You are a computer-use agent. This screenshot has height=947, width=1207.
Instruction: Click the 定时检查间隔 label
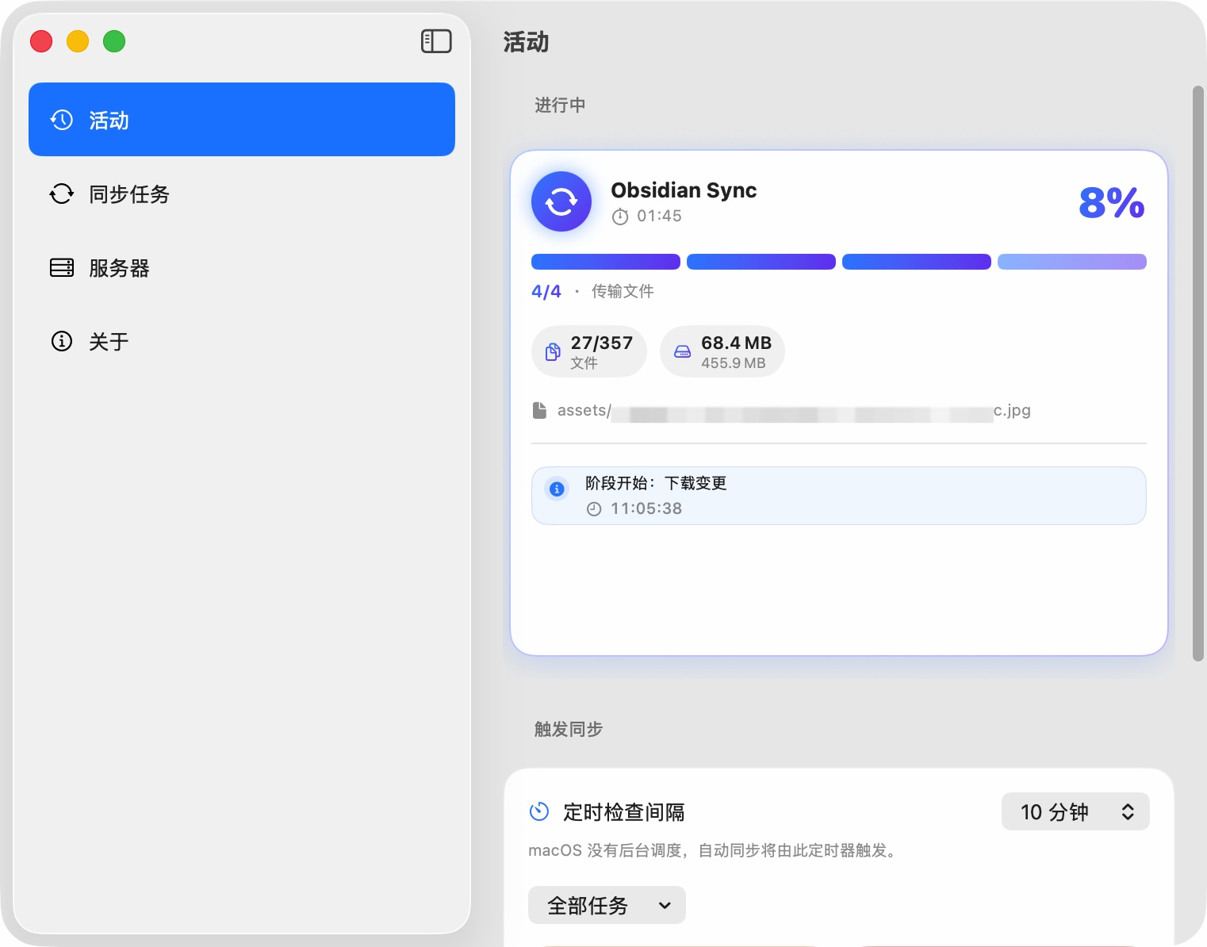tap(624, 812)
